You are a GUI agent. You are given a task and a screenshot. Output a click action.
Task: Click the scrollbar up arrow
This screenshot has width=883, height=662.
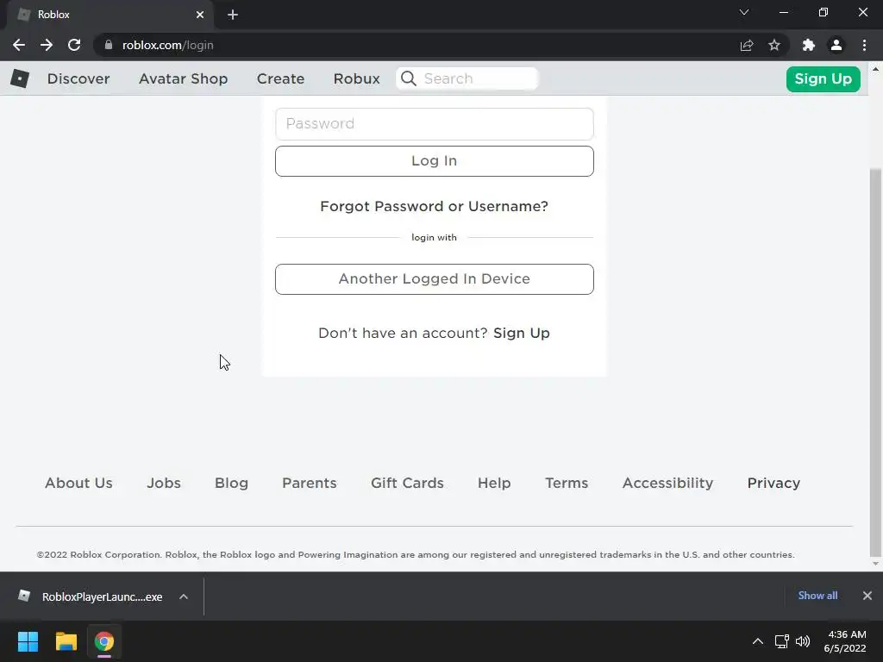875,69
